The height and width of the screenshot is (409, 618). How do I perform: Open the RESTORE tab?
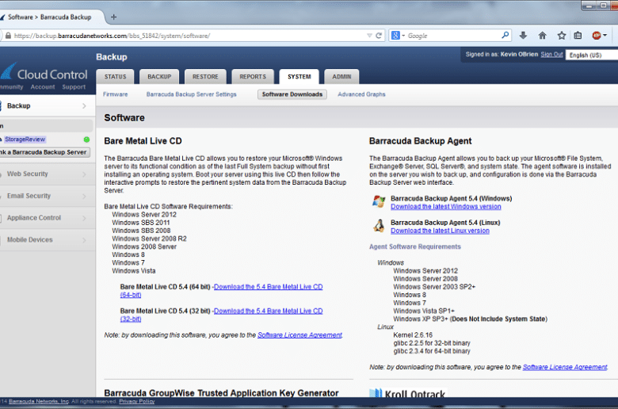pos(205,77)
